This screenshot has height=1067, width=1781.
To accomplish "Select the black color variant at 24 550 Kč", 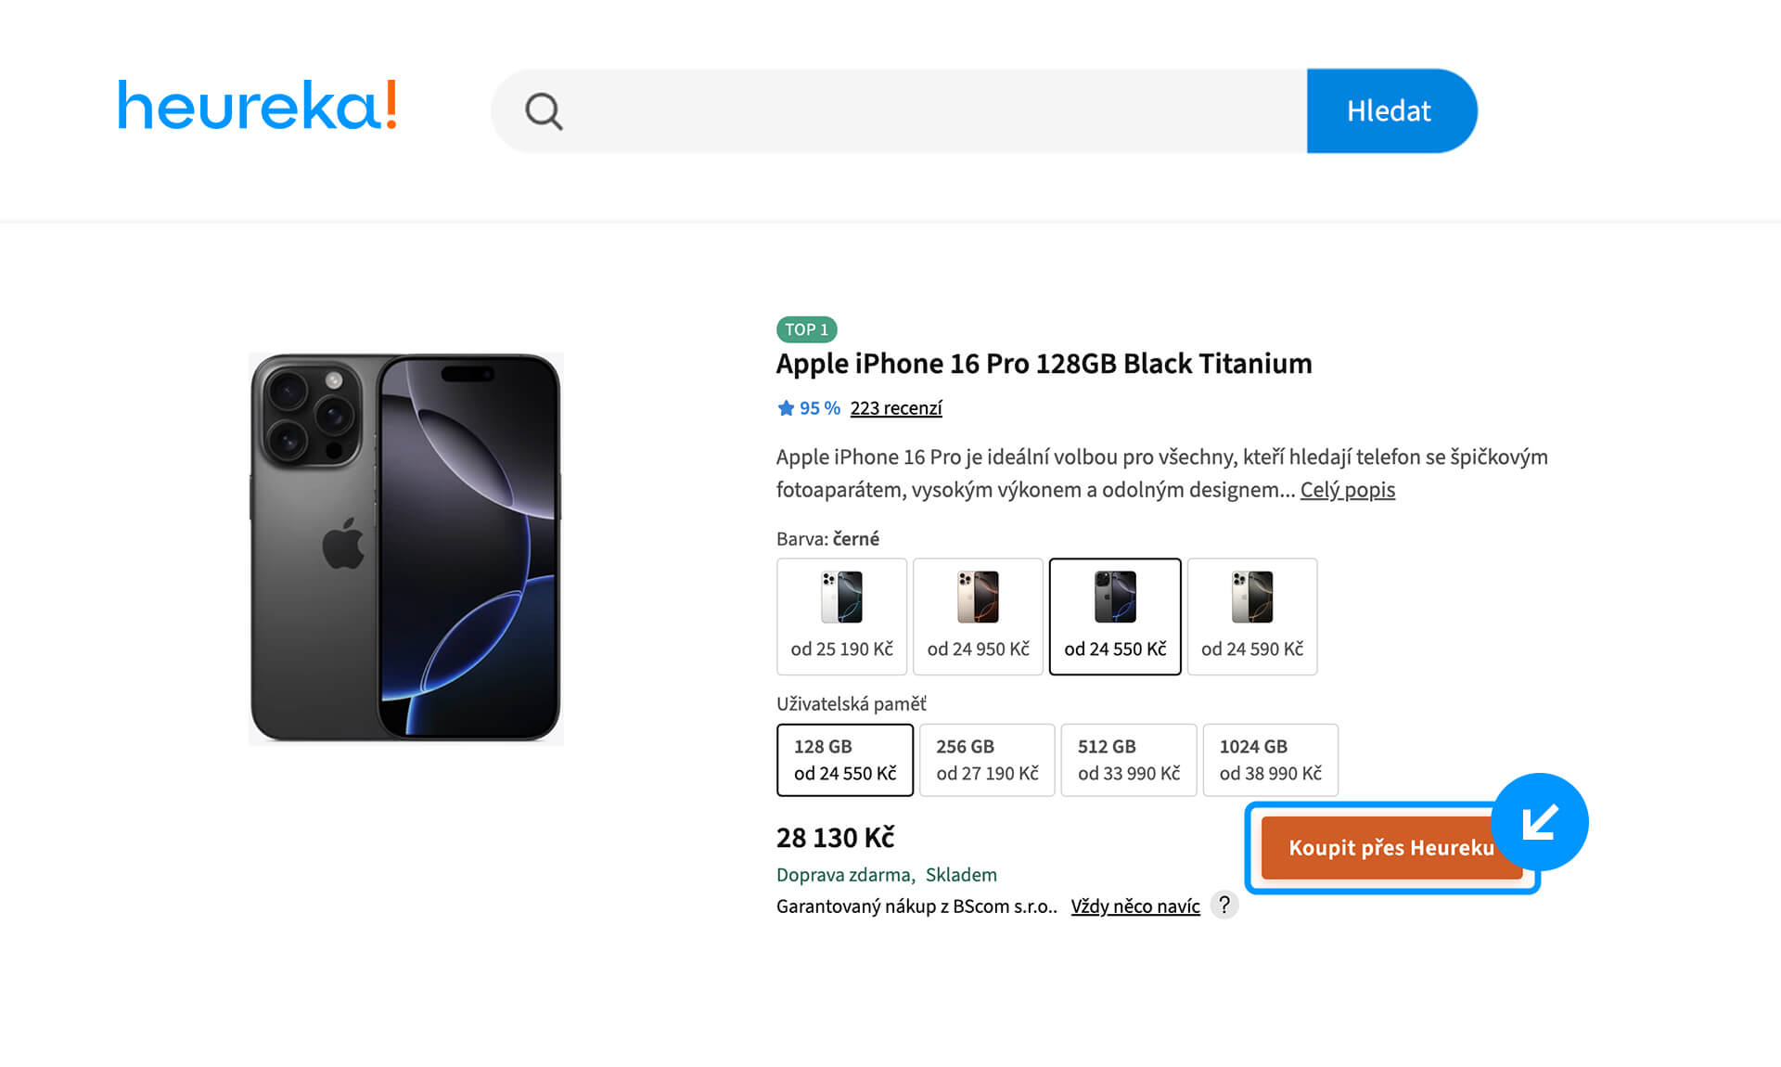I will pos(1115,616).
